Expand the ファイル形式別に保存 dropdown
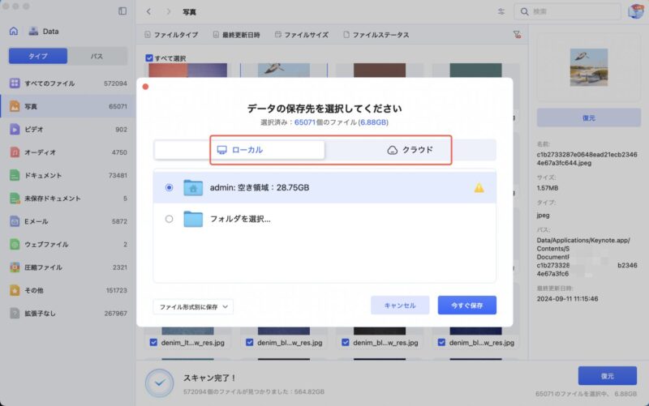649x406 pixels. coord(193,306)
